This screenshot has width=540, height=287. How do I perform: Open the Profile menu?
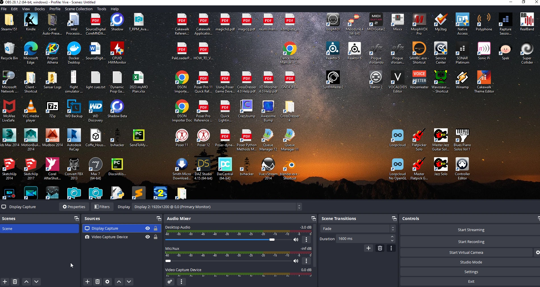tap(55, 9)
